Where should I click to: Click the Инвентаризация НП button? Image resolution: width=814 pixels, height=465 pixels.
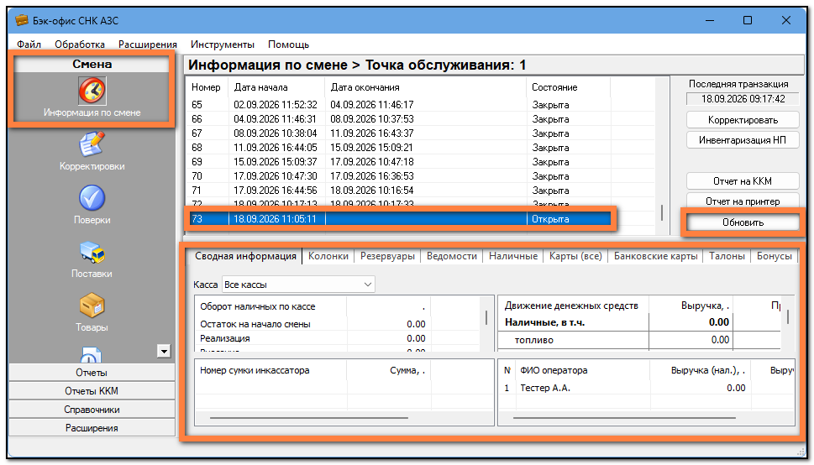743,140
